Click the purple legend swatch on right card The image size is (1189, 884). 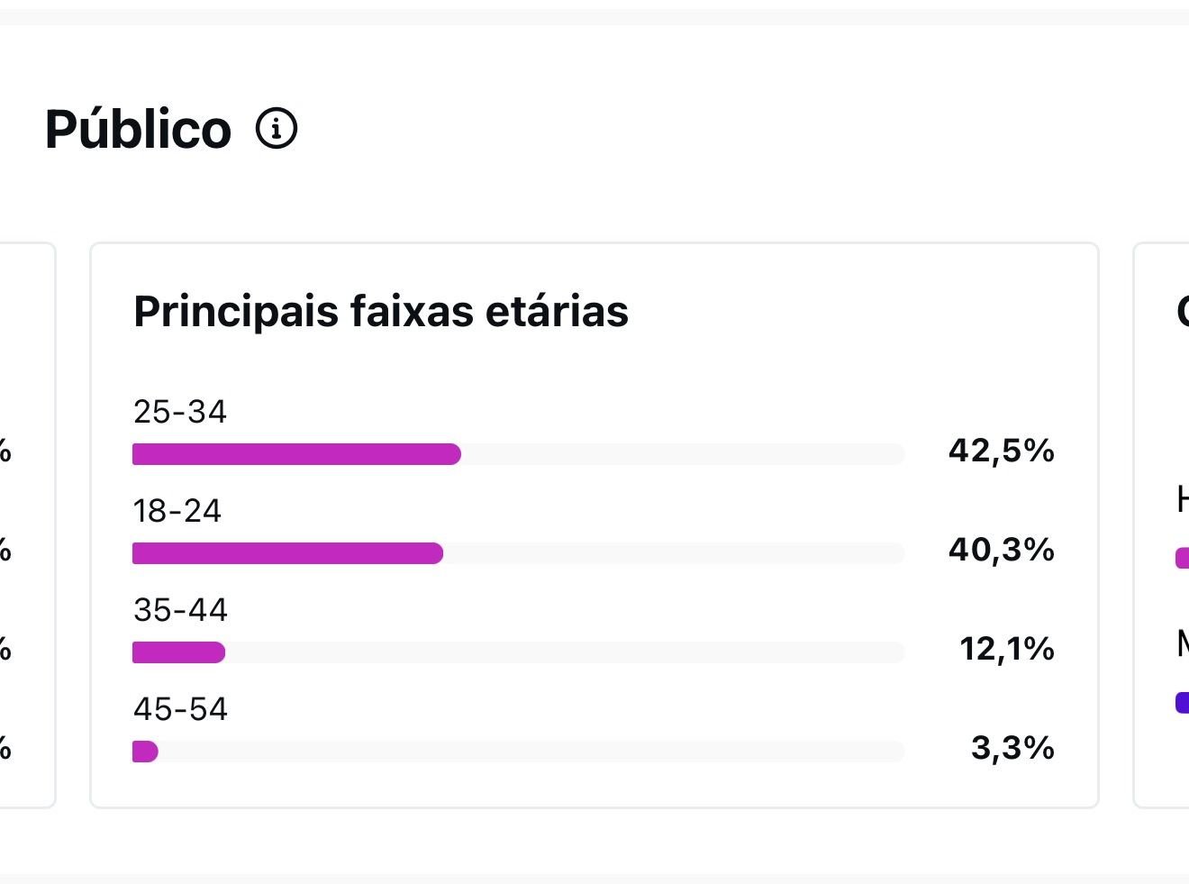tap(1182, 703)
